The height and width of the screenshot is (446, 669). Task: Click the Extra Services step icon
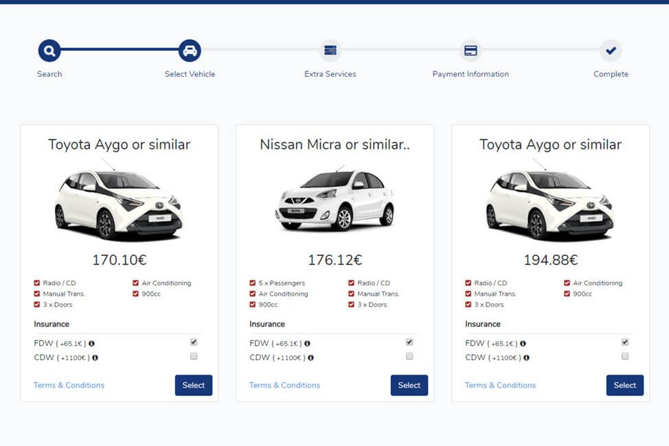click(330, 50)
